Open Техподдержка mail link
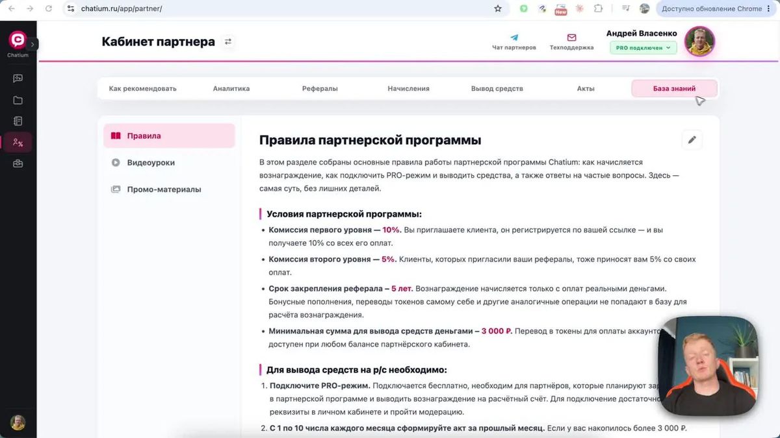The height and width of the screenshot is (438, 780). tap(571, 42)
